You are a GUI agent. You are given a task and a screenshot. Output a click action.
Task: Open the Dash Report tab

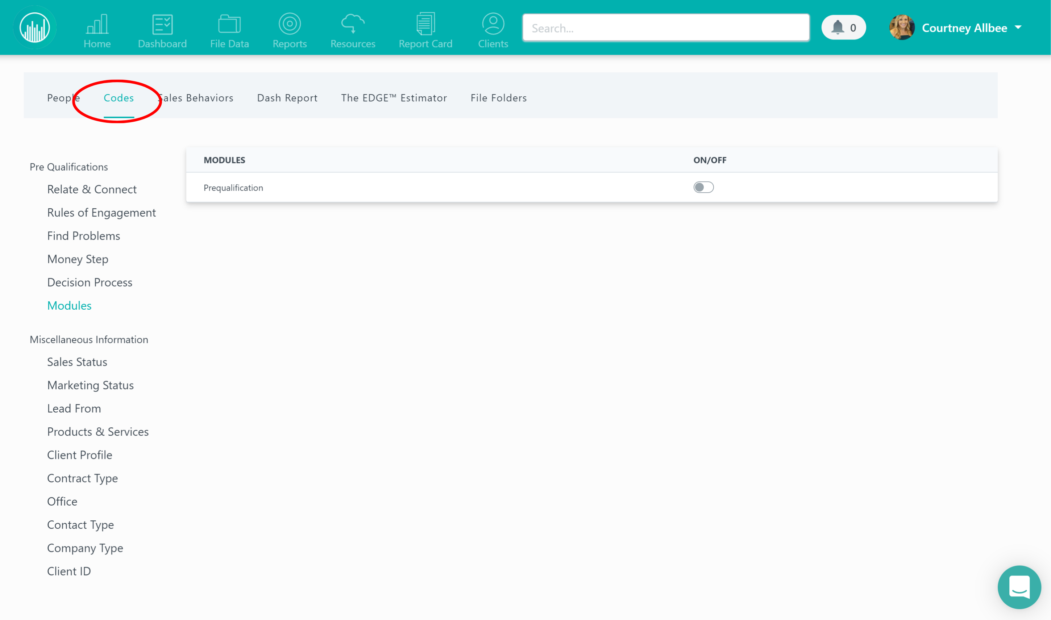[x=287, y=98]
